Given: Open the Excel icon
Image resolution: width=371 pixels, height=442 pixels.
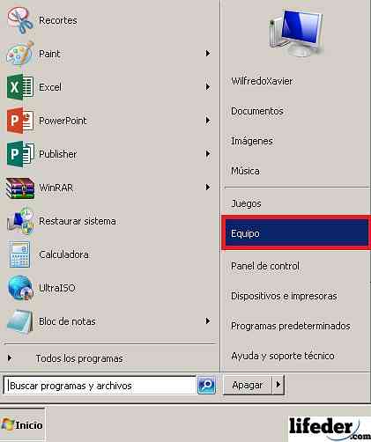Looking at the screenshot, I should pos(20,87).
